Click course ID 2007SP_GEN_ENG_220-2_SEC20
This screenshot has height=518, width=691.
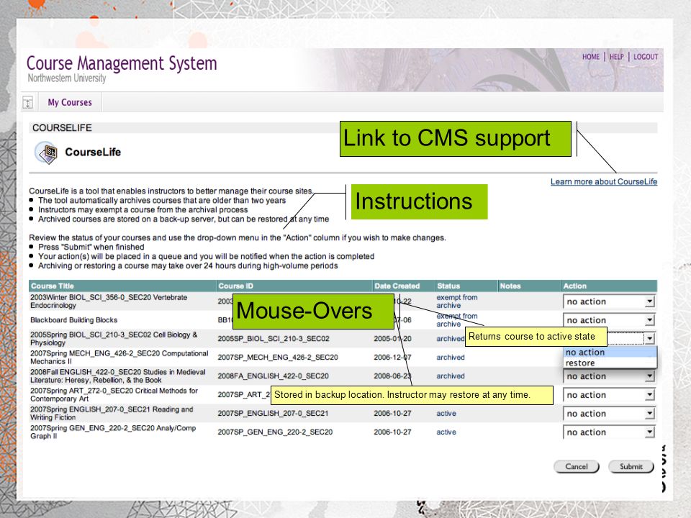point(275,432)
